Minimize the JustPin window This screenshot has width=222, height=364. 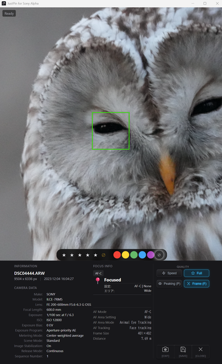pyautogui.click(x=193, y=4)
